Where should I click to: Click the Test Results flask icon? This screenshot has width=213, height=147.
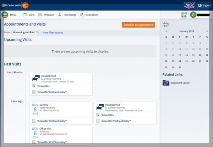60,15
